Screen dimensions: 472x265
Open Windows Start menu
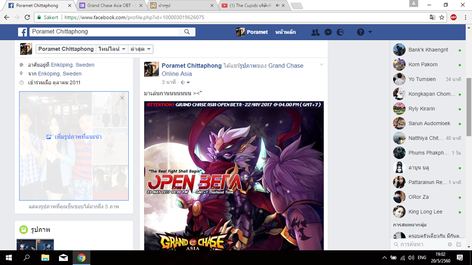click(x=9, y=258)
